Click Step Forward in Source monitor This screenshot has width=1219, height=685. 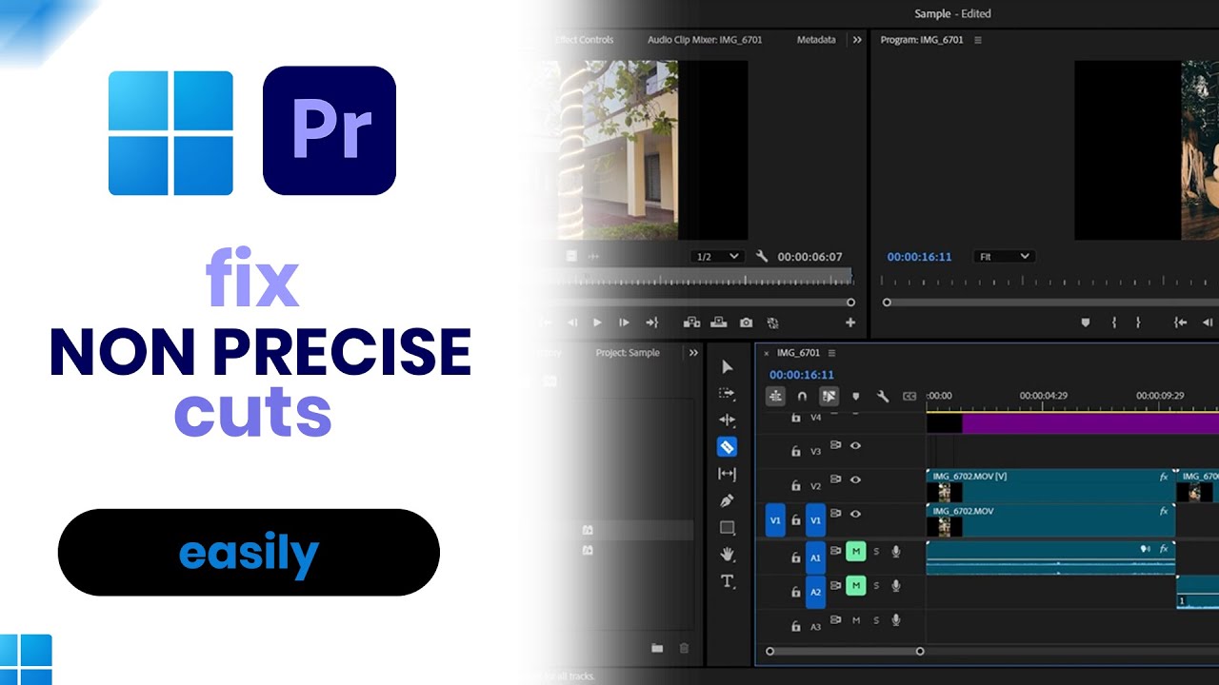point(624,323)
